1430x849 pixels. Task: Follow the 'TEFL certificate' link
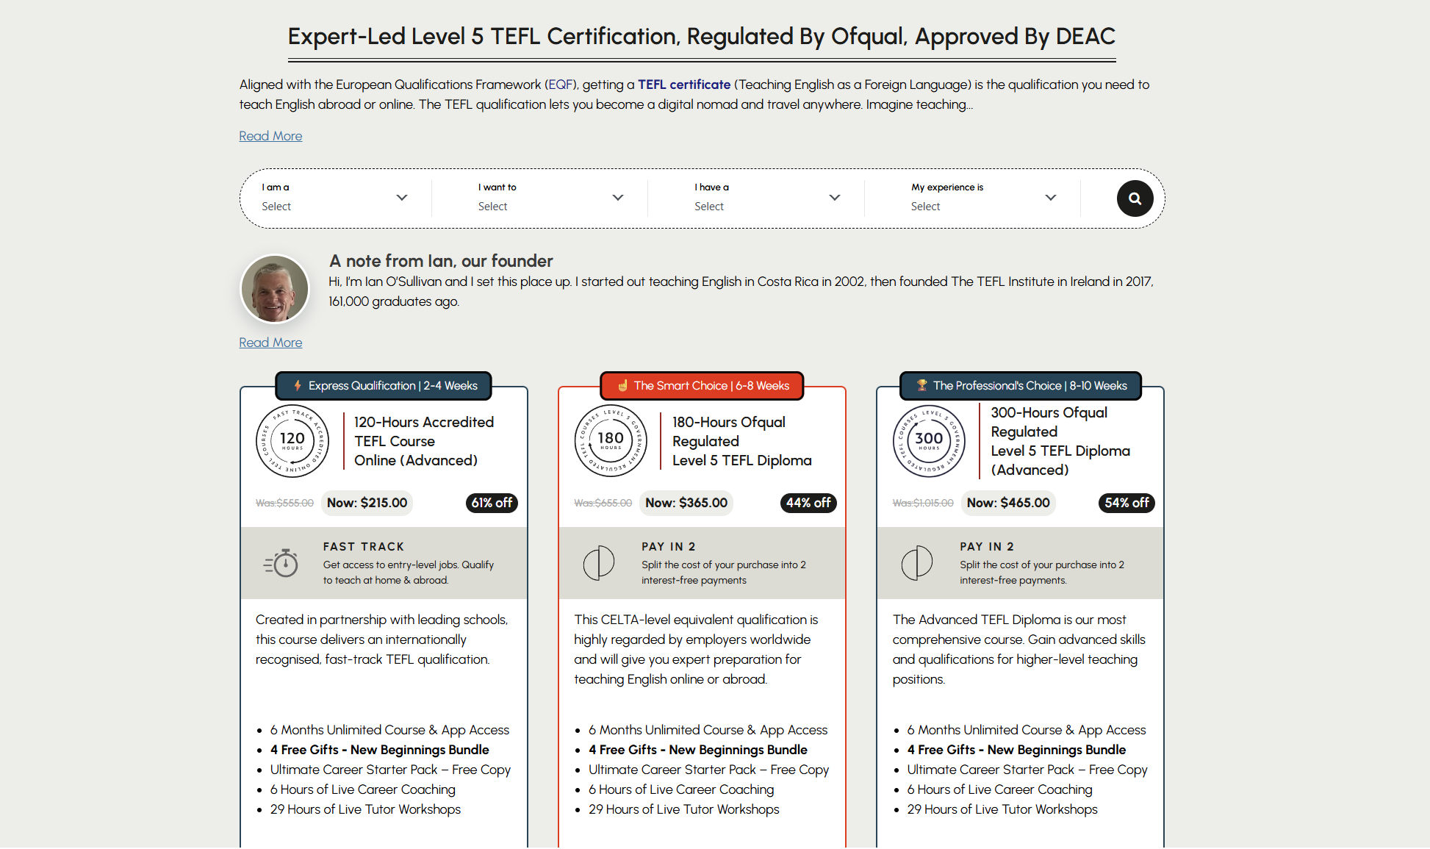tap(684, 85)
